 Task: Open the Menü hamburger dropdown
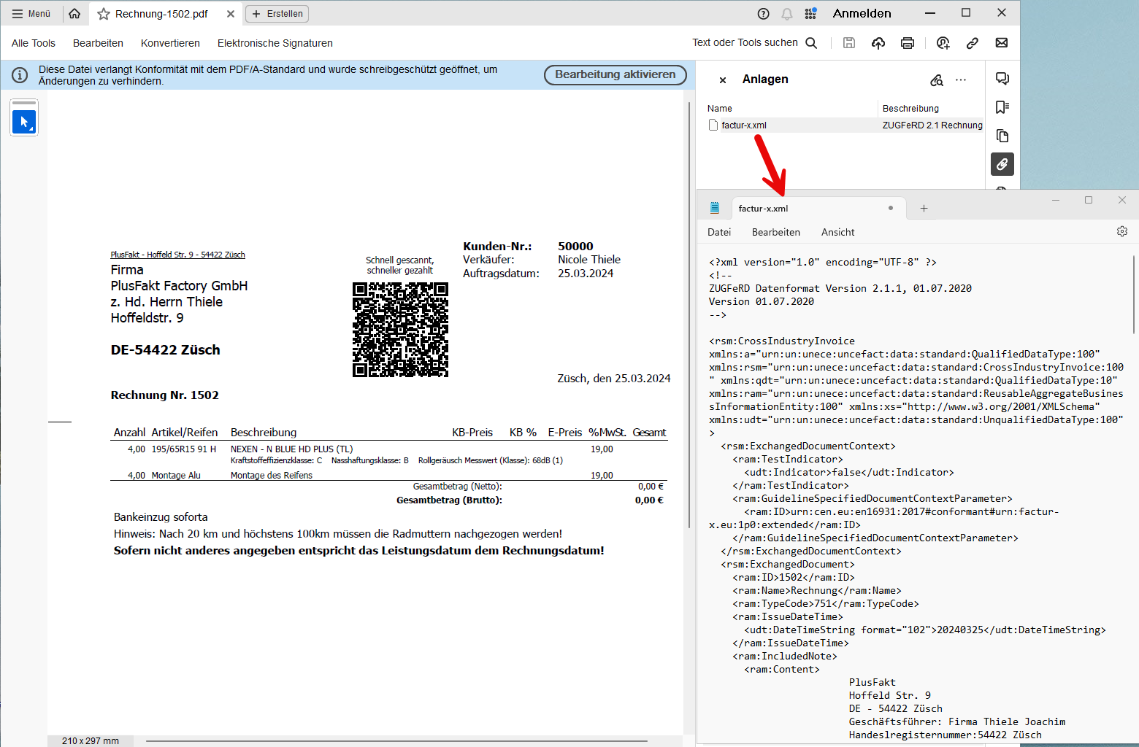tap(31, 14)
